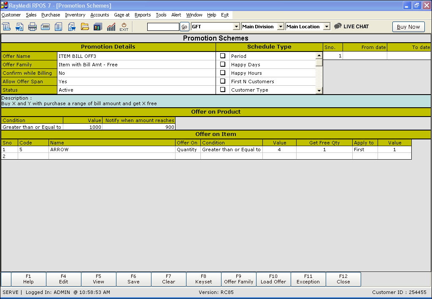Viewport: 432px width, 299px height.
Task: Open the customers icon with two people
Action: pyautogui.click(x=98, y=27)
